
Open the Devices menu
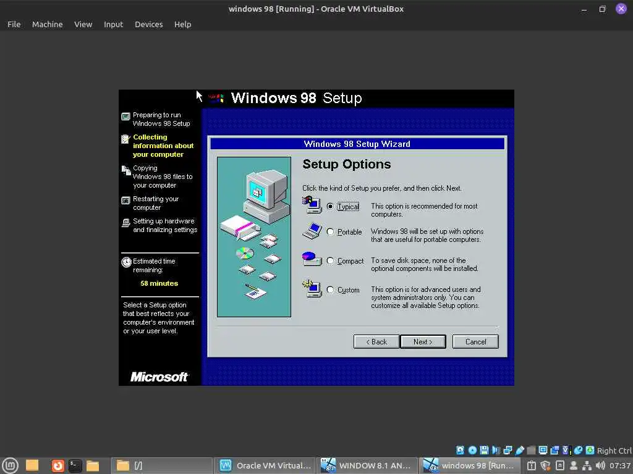click(148, 24)
